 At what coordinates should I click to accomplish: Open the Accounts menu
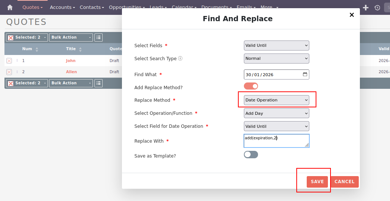point(62,7)
